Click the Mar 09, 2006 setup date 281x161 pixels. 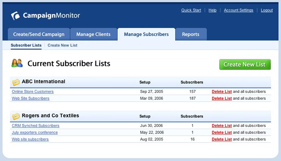(x=151, y=98)
